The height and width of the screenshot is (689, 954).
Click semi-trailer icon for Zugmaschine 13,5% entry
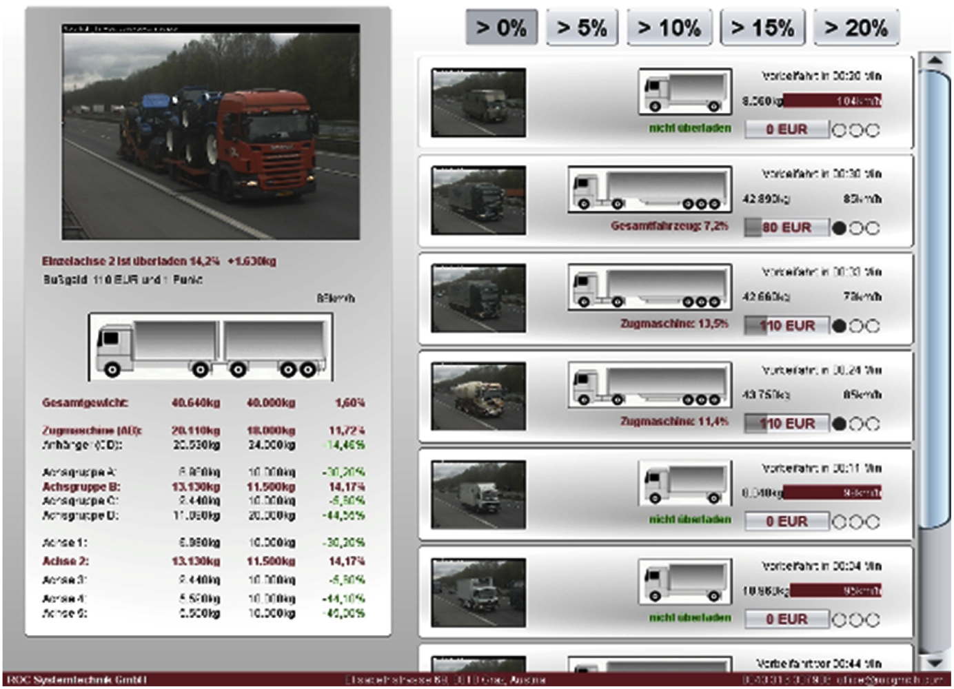pyautogui.click(x=649, y=288)
